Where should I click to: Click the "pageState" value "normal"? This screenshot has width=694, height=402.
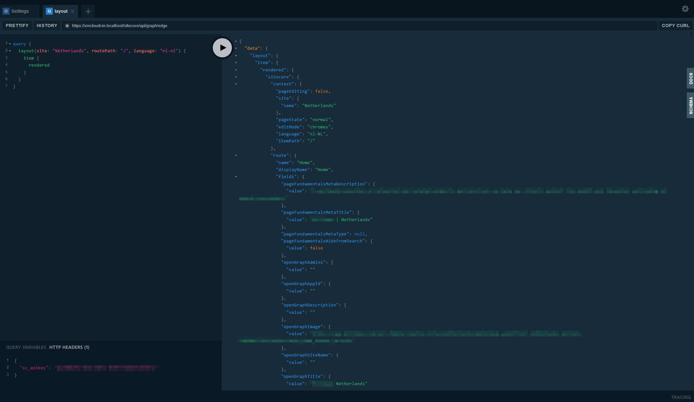[x=320, y=120]
